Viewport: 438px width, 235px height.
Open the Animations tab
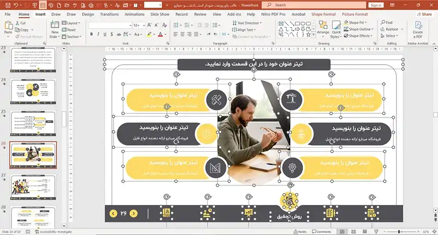click(x=134, y=14)
